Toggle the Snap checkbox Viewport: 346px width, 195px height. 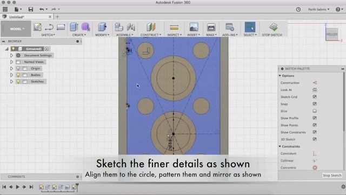315,104
